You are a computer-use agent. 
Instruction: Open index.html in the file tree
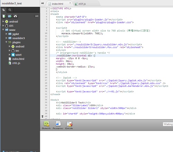point(18,59)
